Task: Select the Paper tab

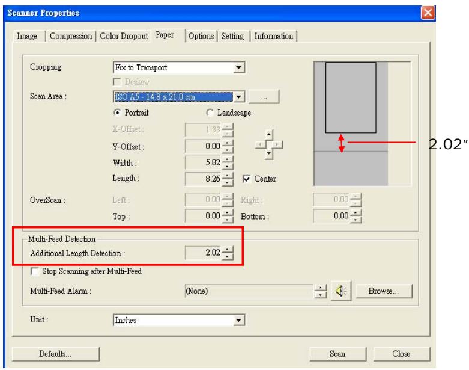Action: pos(165,35)
